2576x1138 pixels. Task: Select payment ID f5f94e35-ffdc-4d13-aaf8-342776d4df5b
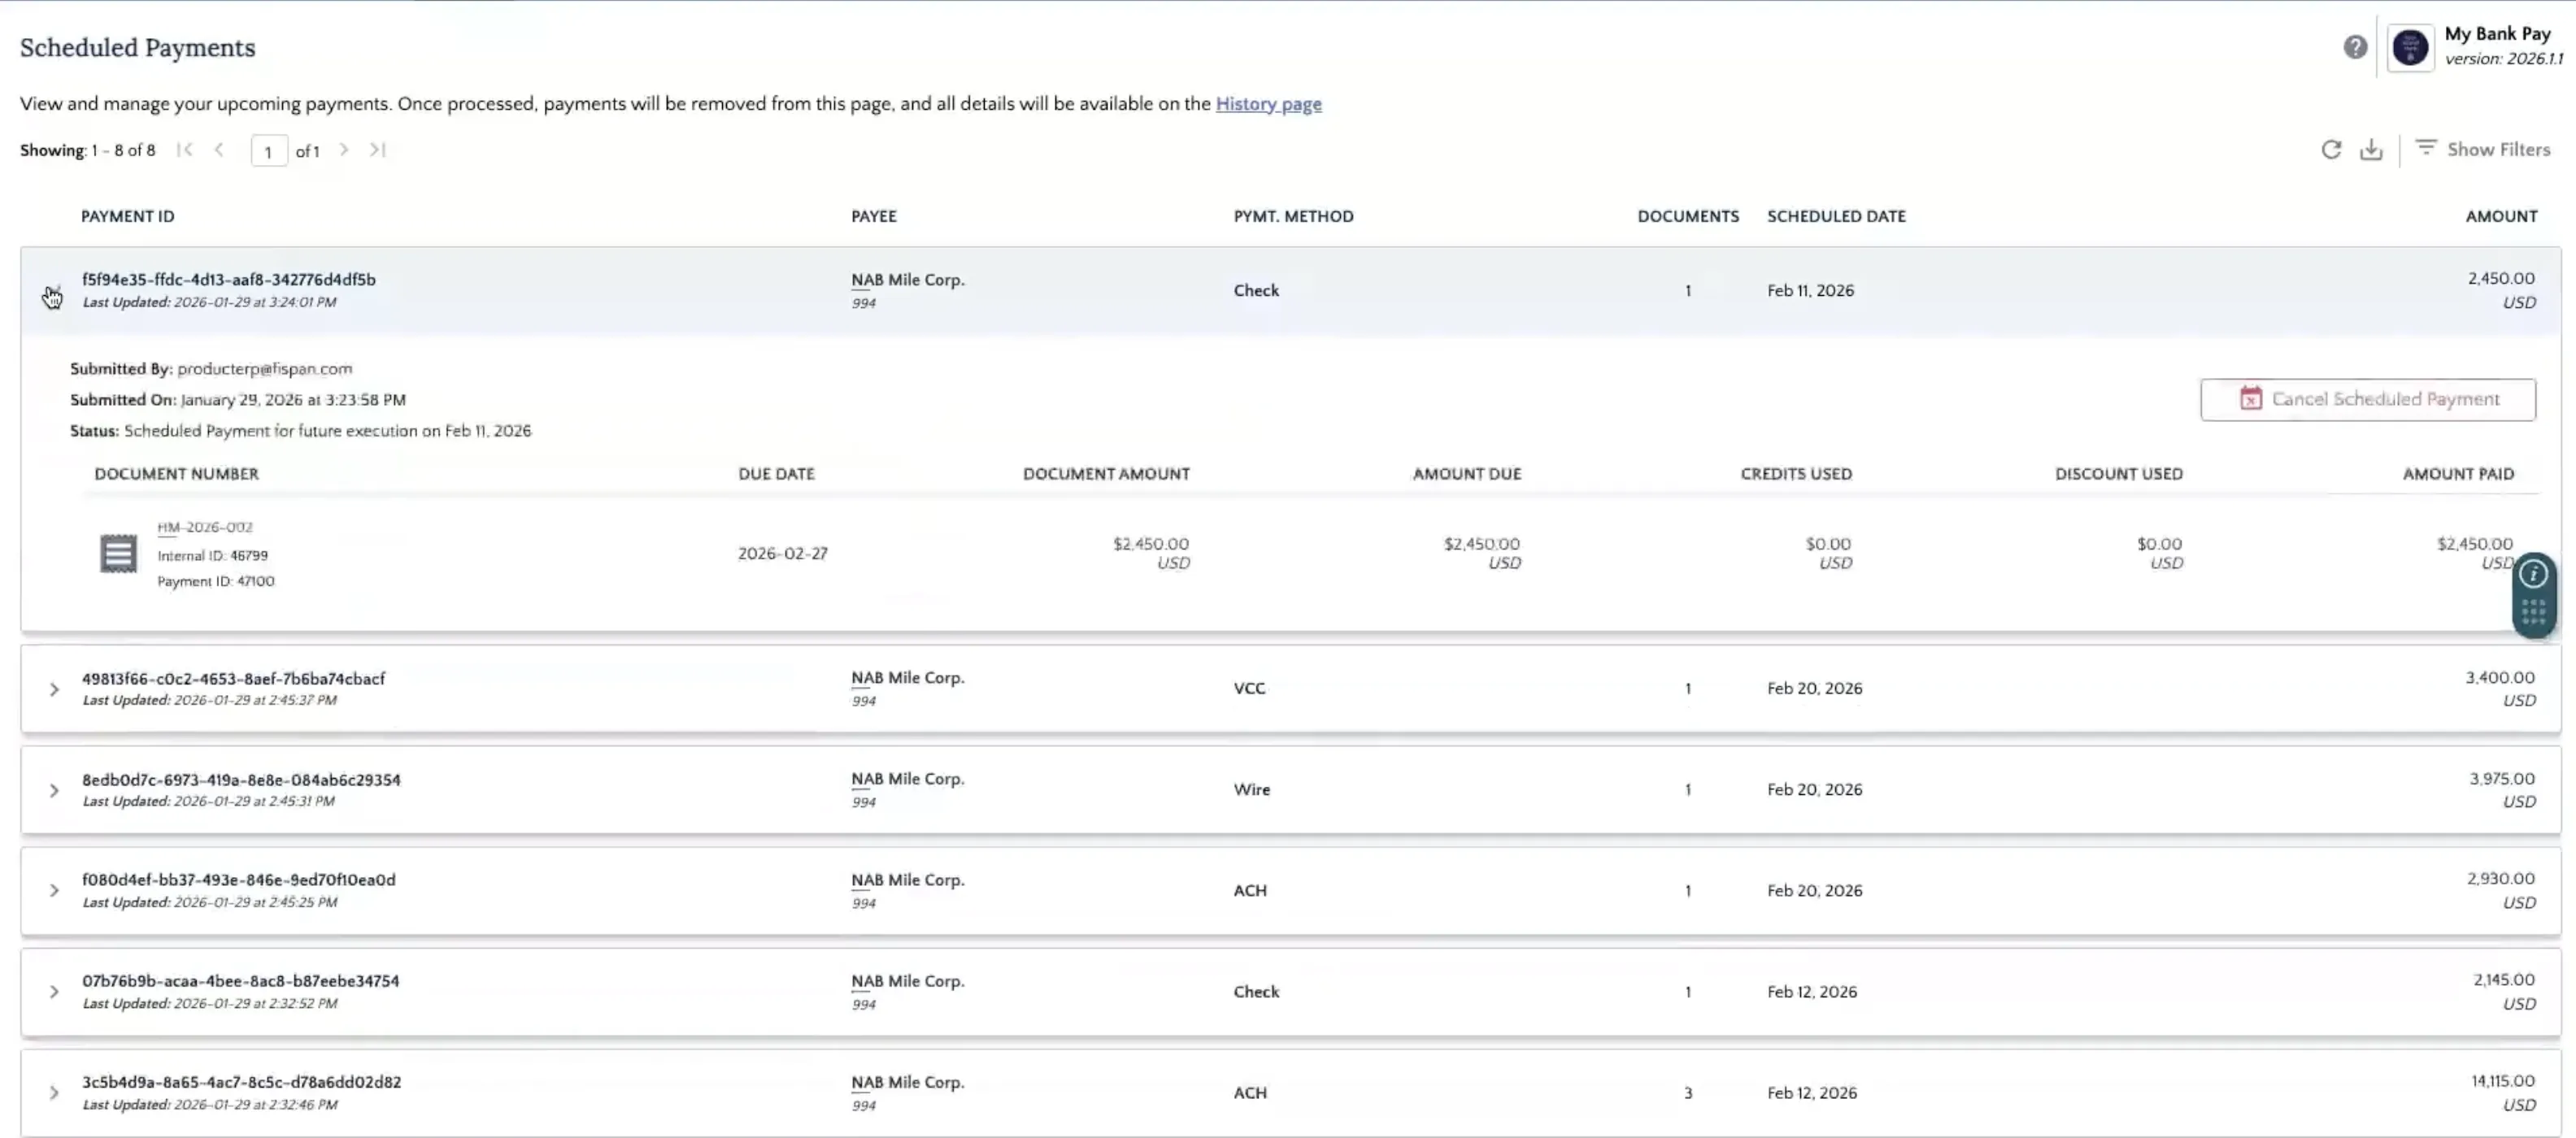(229, 280)
